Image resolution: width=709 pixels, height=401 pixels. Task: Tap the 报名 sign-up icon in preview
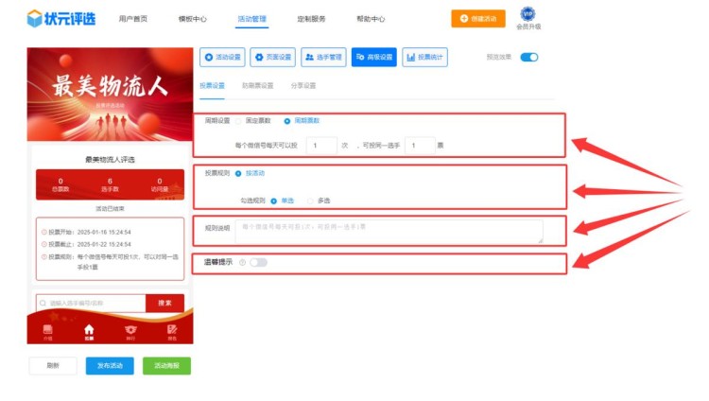172,330
